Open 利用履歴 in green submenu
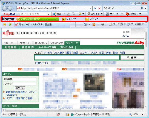149x118 pixels. click(x=11, y=47)
